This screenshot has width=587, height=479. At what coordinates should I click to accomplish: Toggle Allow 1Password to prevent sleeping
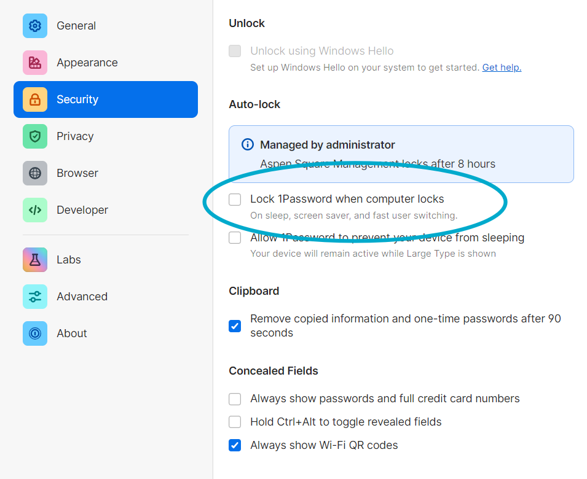point(235,238)
